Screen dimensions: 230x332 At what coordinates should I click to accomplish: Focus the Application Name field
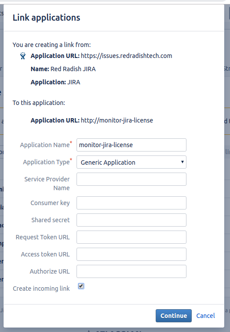pos(131,145)
